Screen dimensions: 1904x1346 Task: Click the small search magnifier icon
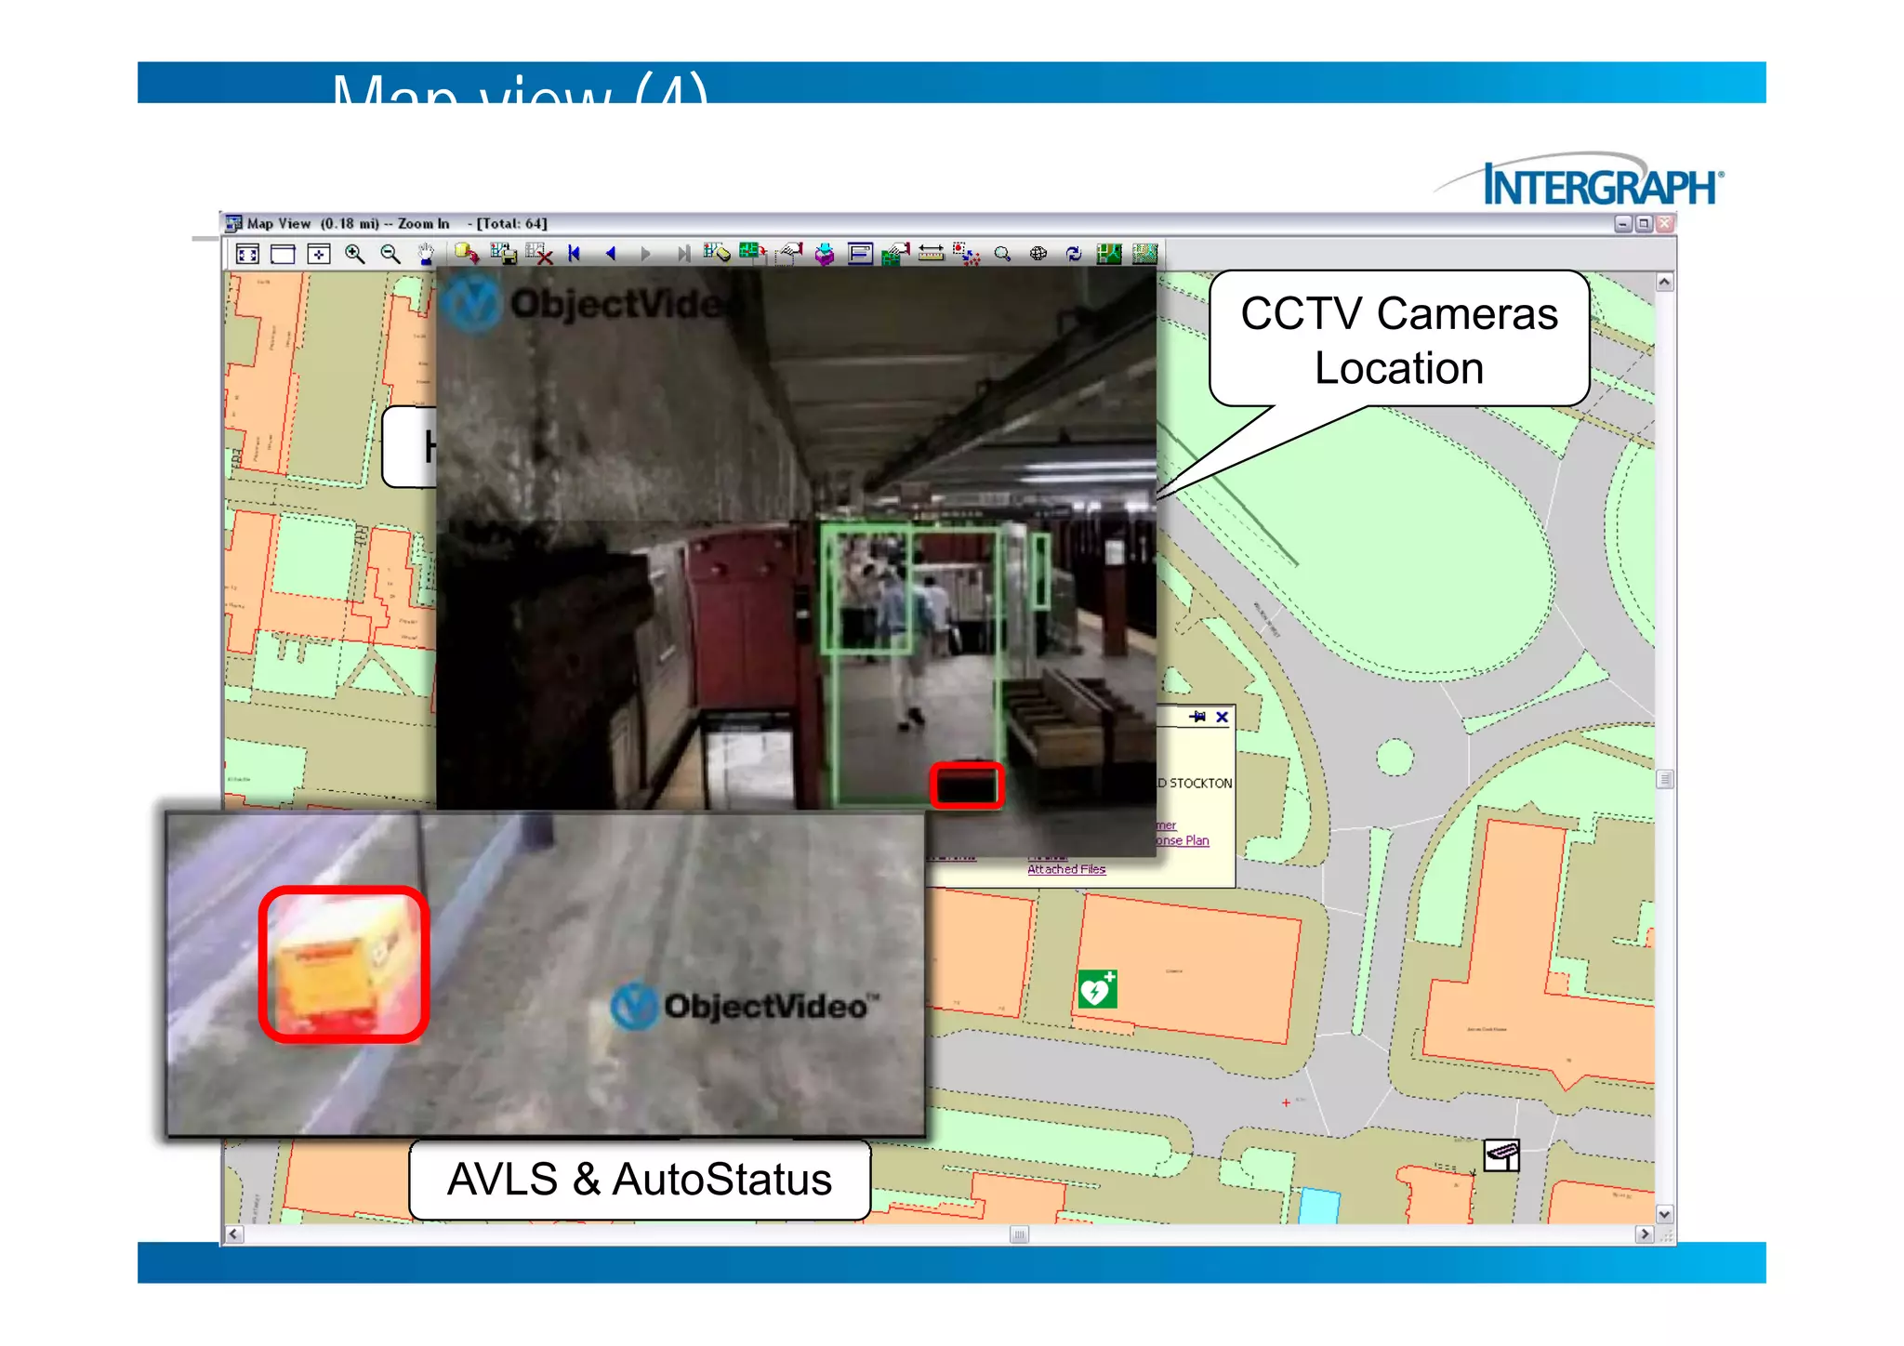point(1002,254)
